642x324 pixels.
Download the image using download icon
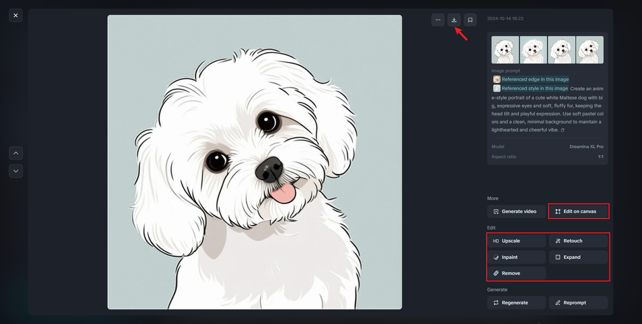click(x=454, y=20)
